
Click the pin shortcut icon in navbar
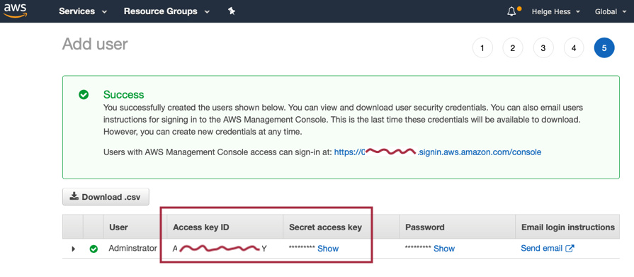(x=232, y=11)
